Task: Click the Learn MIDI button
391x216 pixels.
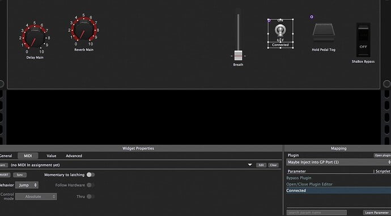Action: coord(3,165)
